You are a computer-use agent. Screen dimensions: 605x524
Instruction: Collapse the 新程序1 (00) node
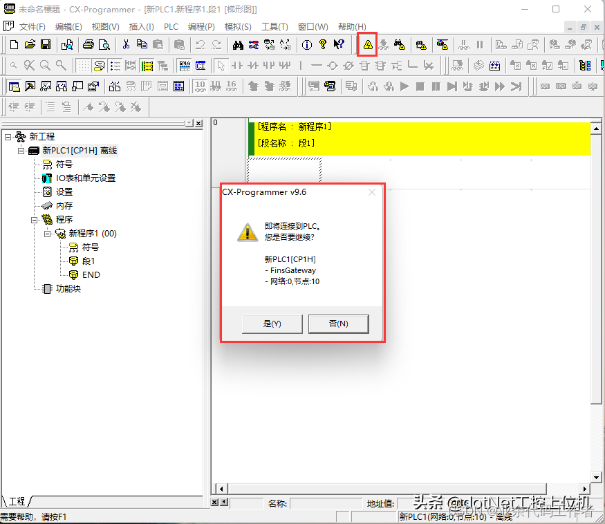(47, 234)
